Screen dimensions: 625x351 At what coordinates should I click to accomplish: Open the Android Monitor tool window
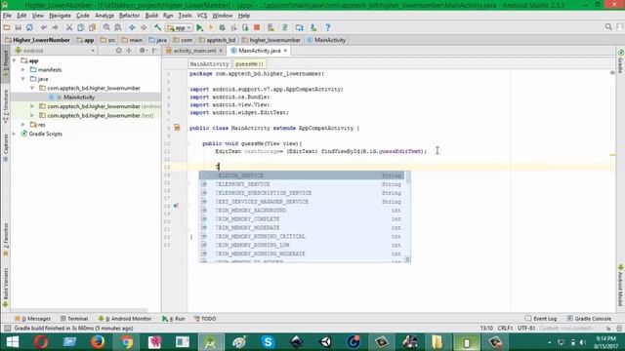125,319
